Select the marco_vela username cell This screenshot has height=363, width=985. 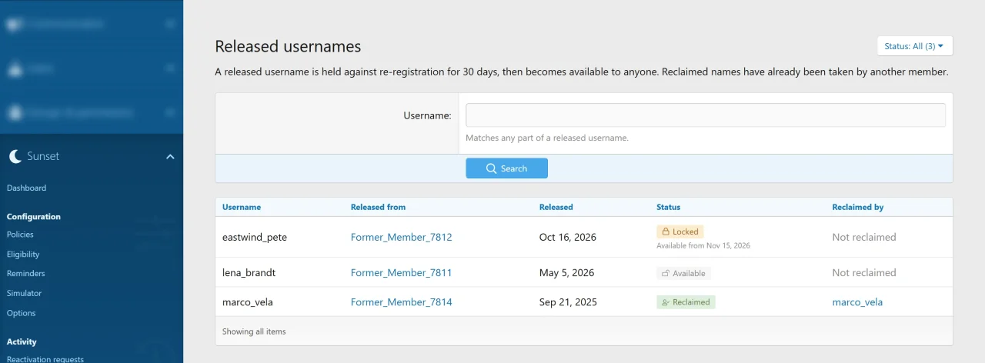coord(248,302)
